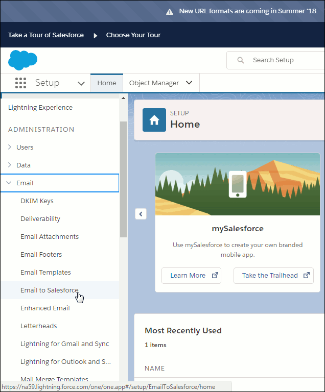
Task: Open Lightning Experience setup item
Action: 40,108
